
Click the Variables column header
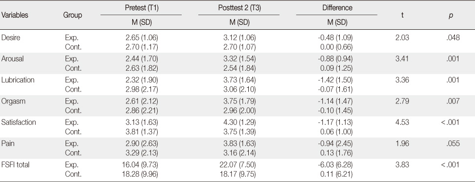tap(15, 15)
